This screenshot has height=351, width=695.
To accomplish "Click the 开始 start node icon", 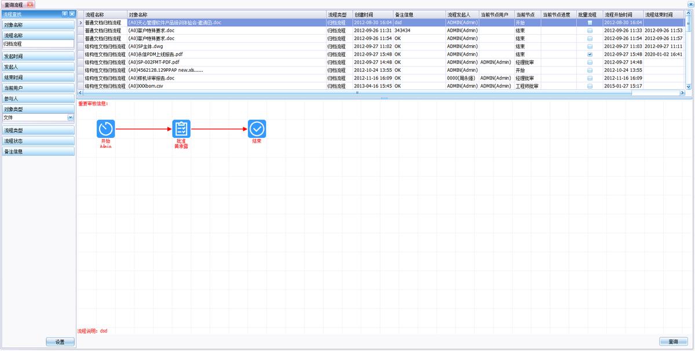I will pyautogui.click(x=105, y=129).
